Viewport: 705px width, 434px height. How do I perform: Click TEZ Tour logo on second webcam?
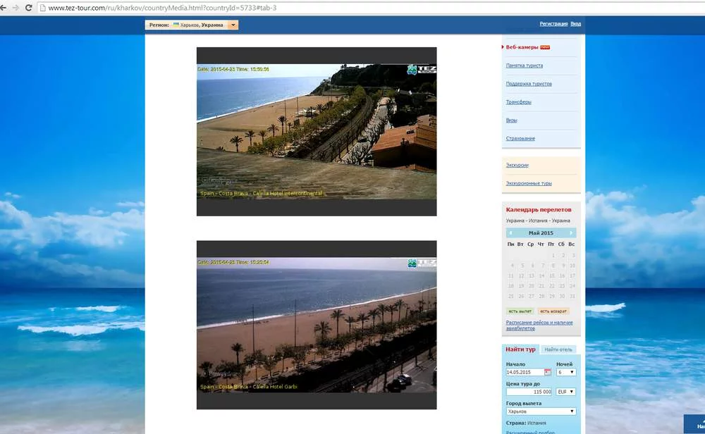pos(422,263)
